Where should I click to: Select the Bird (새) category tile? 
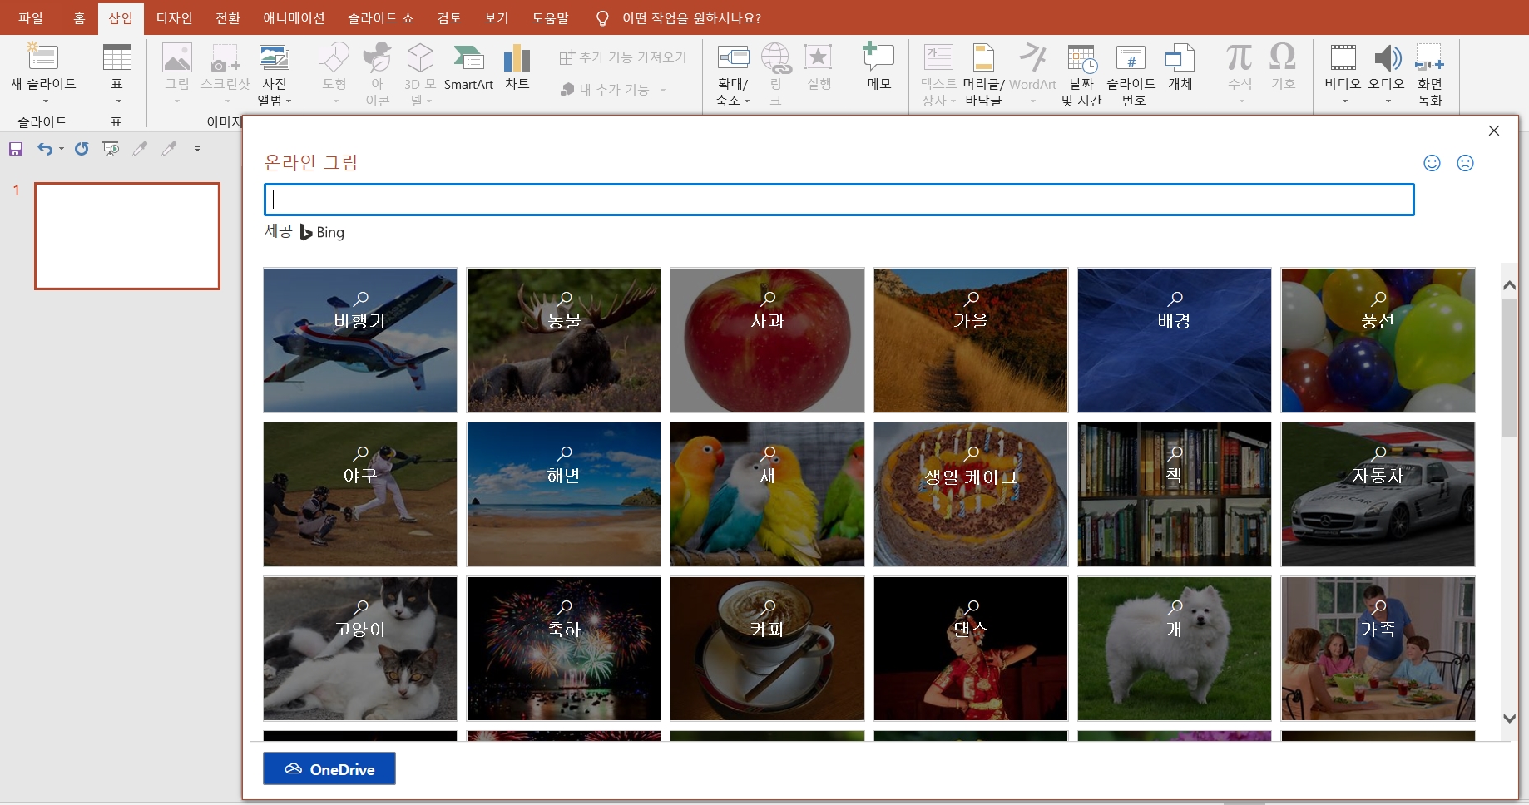point(767,495)
